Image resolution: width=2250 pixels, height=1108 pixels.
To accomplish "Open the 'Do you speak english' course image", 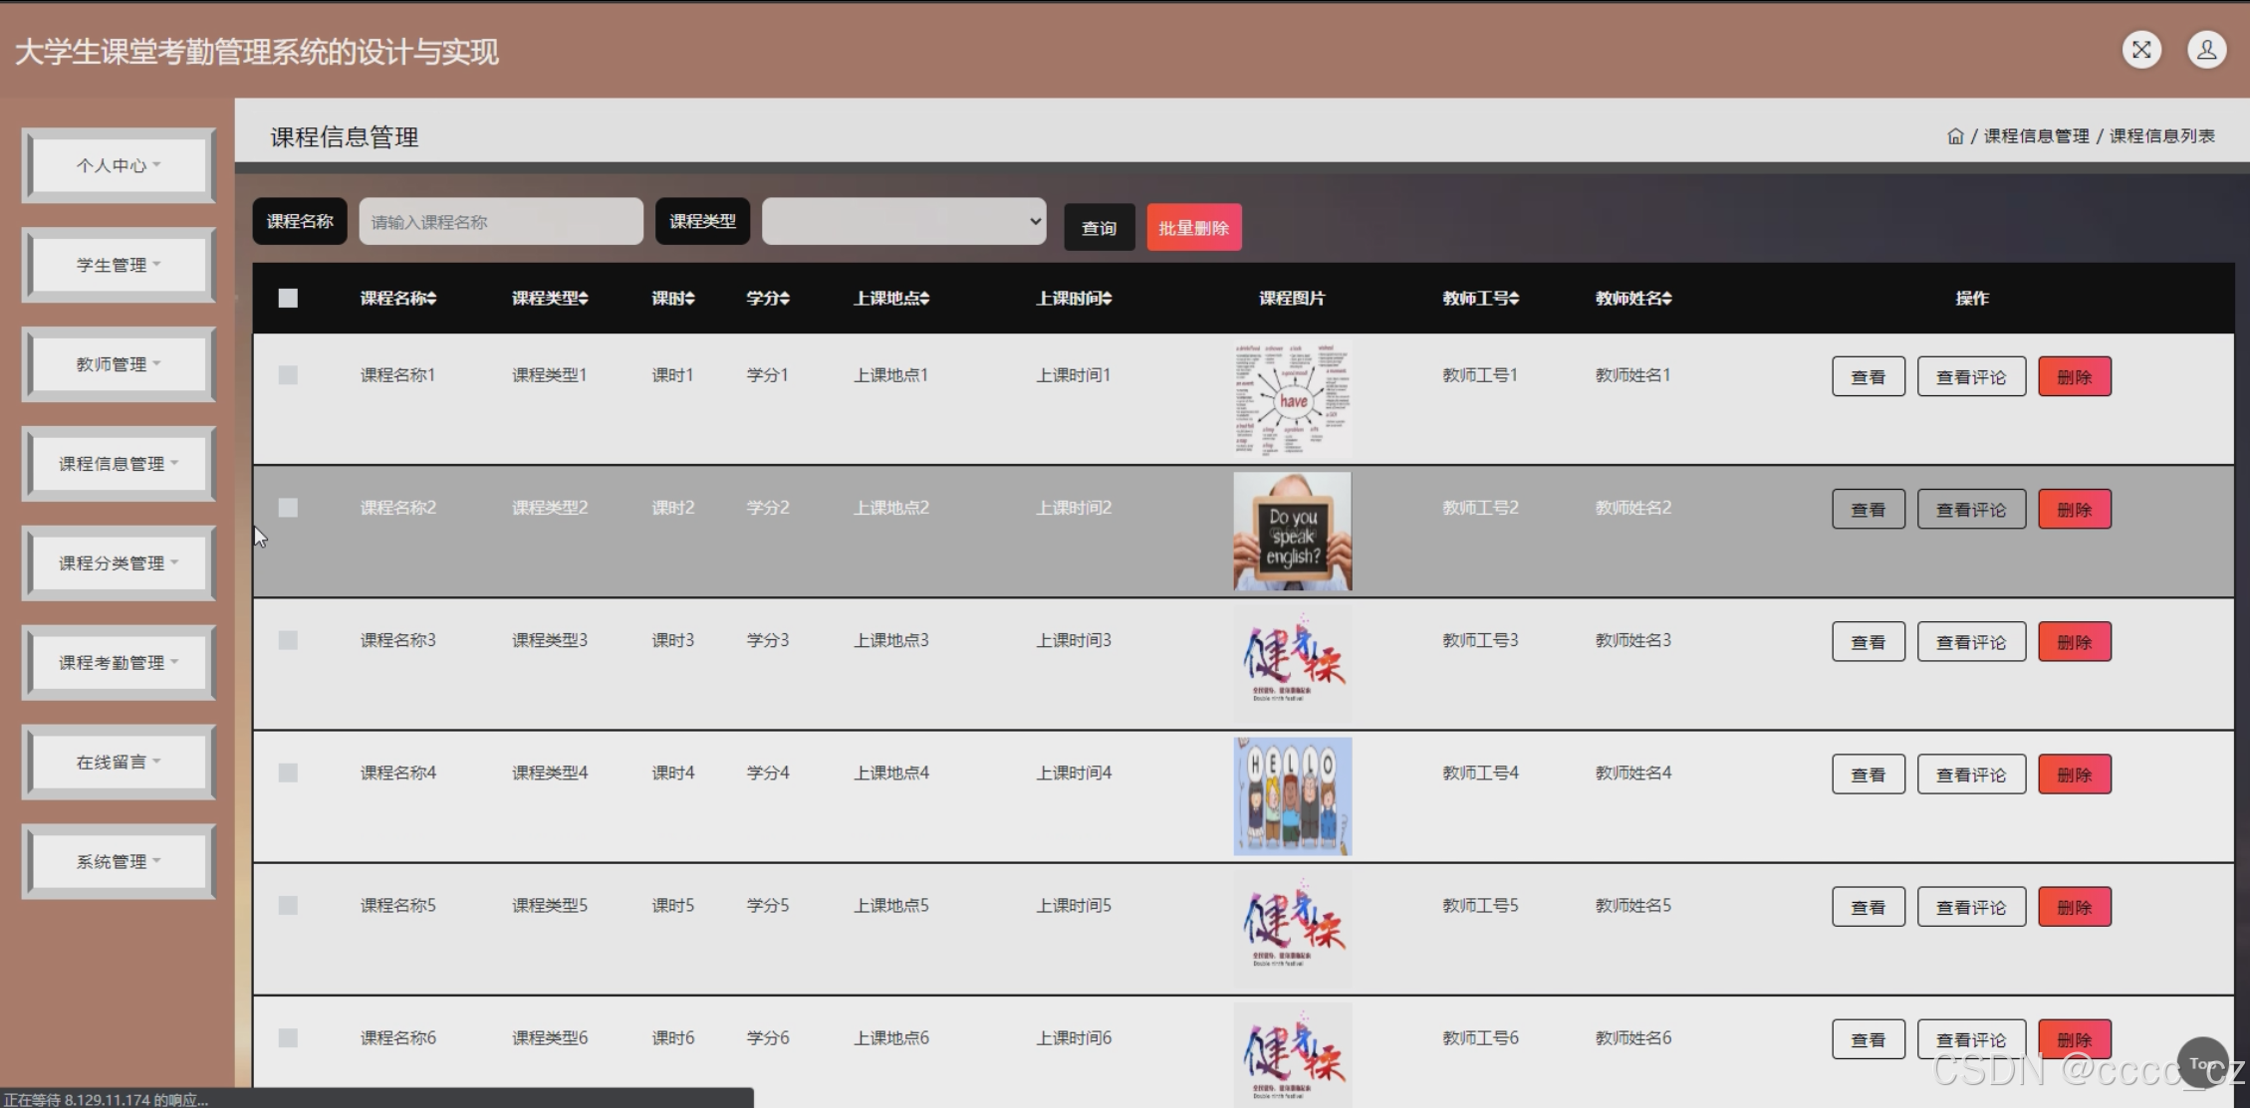I will point(1292,532).
